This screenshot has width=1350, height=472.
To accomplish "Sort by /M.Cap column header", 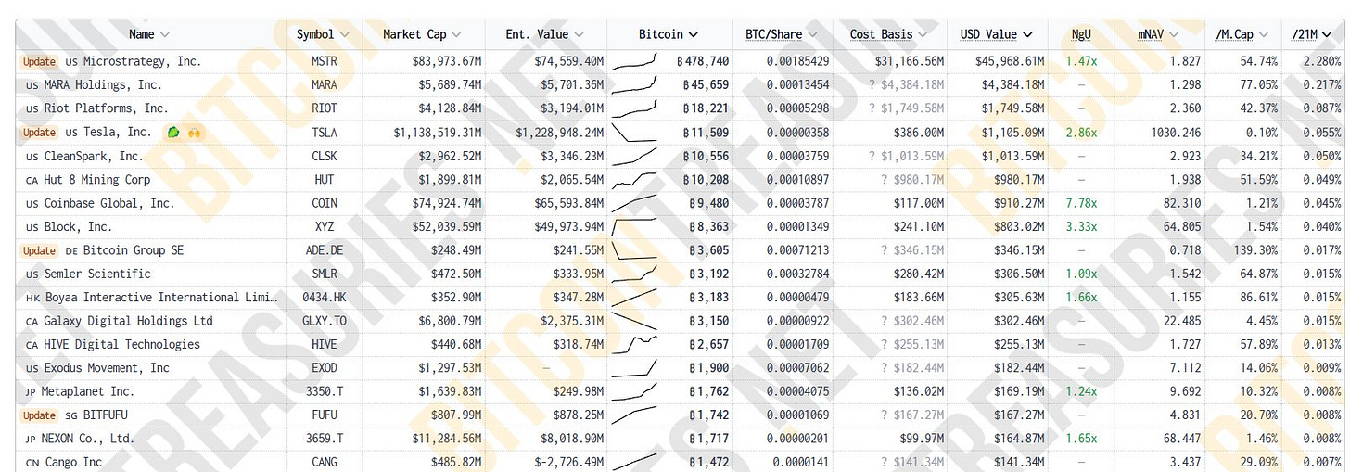I will tap(1241, 34).
